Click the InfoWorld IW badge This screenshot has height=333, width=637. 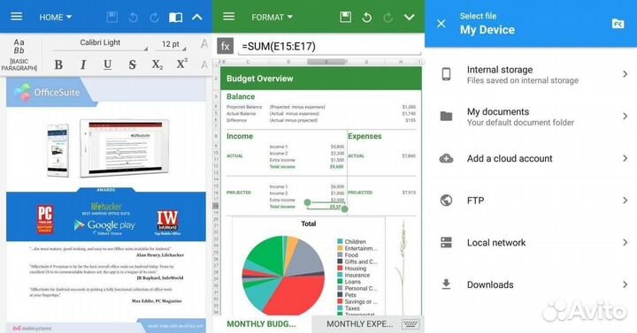pyautogui.click(x=167, y=222)
